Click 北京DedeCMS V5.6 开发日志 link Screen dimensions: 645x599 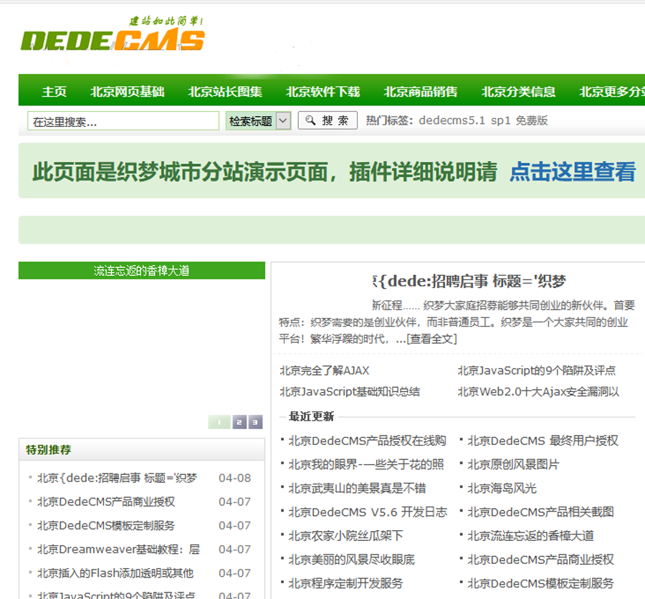(x=368, y=512)
